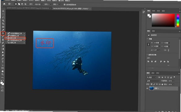Select the Pen tool
Screen dimensions: 181x112
3,59
